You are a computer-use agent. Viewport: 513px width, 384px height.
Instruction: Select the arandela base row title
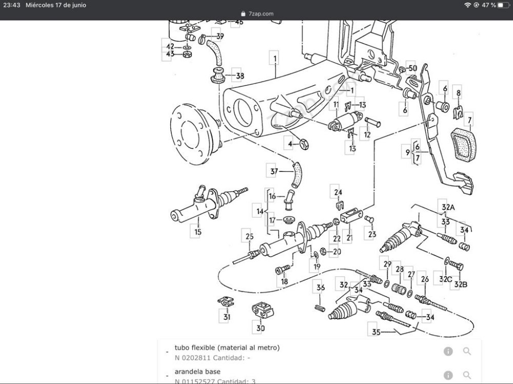(198, 372)
